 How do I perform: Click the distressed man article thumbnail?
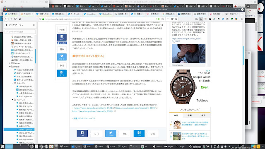189,53
